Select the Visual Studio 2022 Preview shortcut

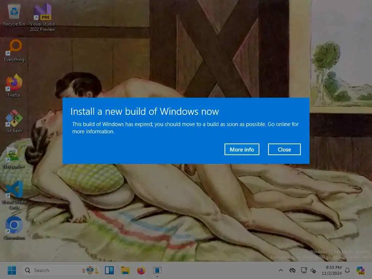click(x=43, y=17)
